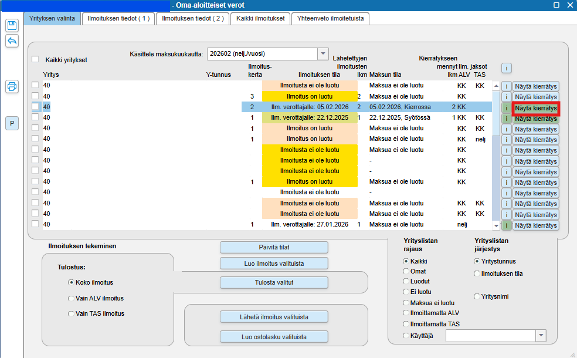Viewport: 577px width, 358px height.
Task: Open Ilmoituksen tiedot ( 2 ) tab
Action: pos(193,18)
